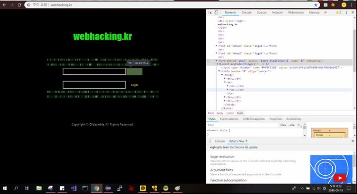Viewport: 357px width, 194px height.
Task: Click center in the breadcrumb trail
Action: (230, 113)
